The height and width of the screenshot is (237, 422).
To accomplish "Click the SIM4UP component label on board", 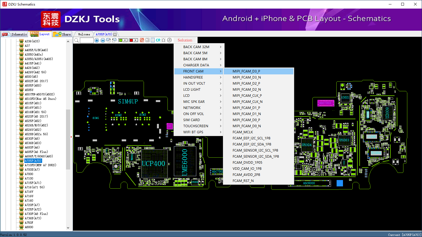I will 128,101.
